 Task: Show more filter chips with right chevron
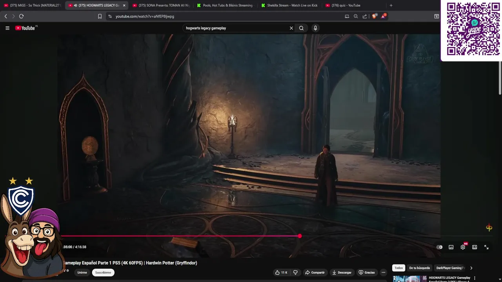471,268
